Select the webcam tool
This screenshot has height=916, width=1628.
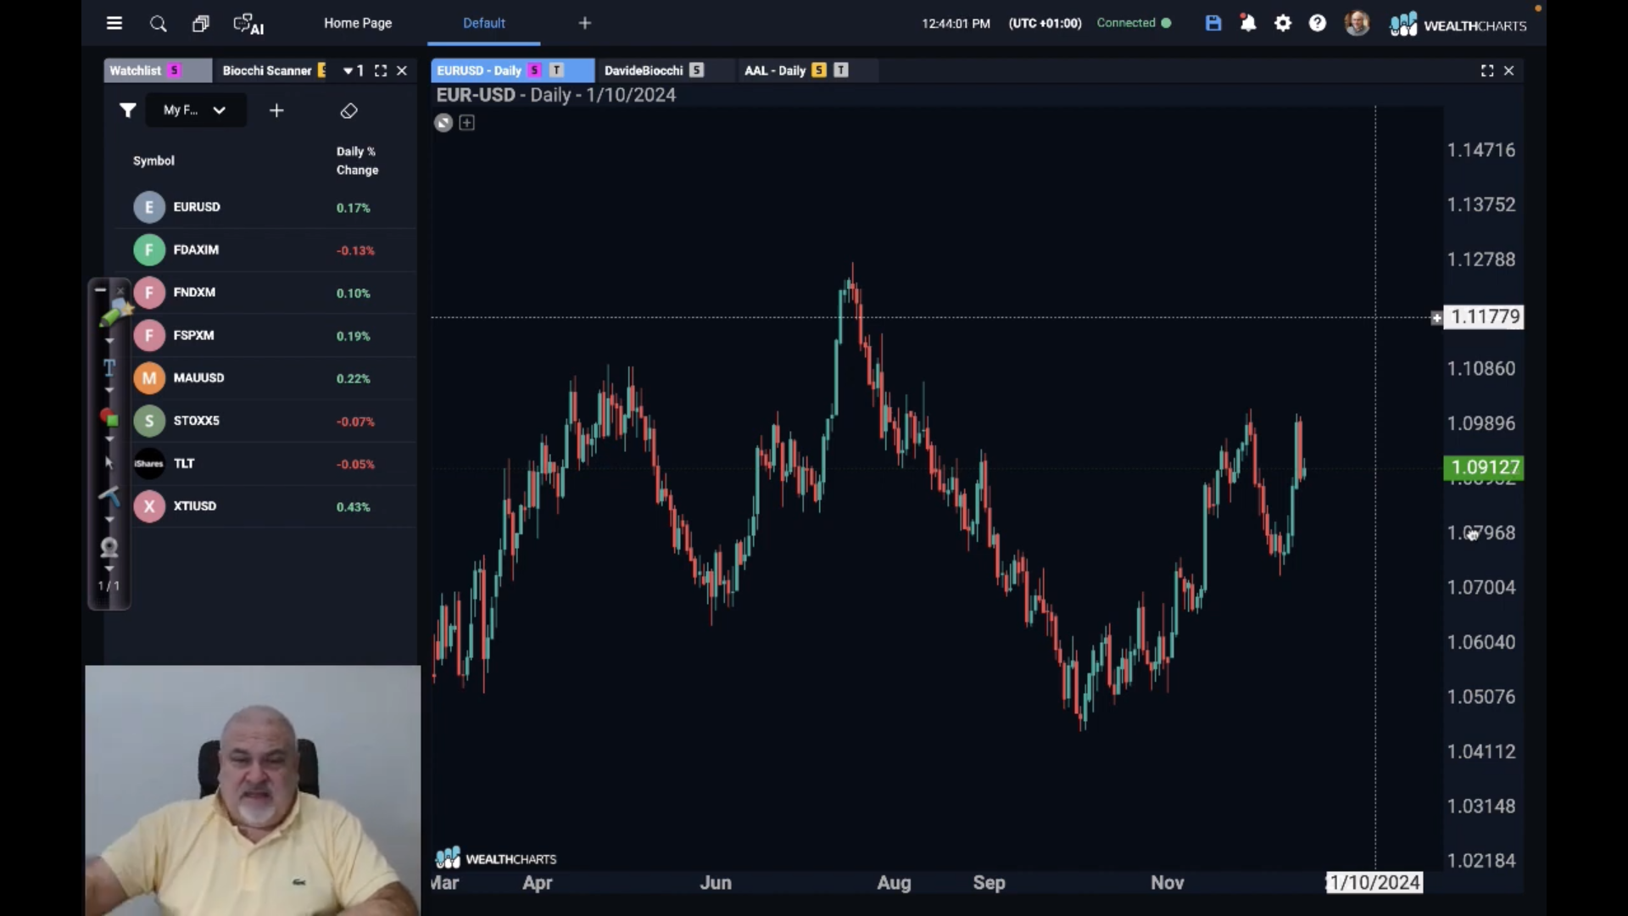click(109, 547)
